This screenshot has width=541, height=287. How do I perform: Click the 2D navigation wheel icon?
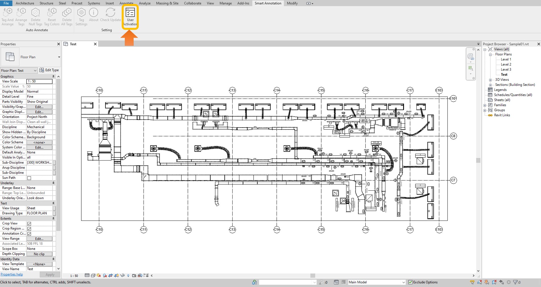470,57
